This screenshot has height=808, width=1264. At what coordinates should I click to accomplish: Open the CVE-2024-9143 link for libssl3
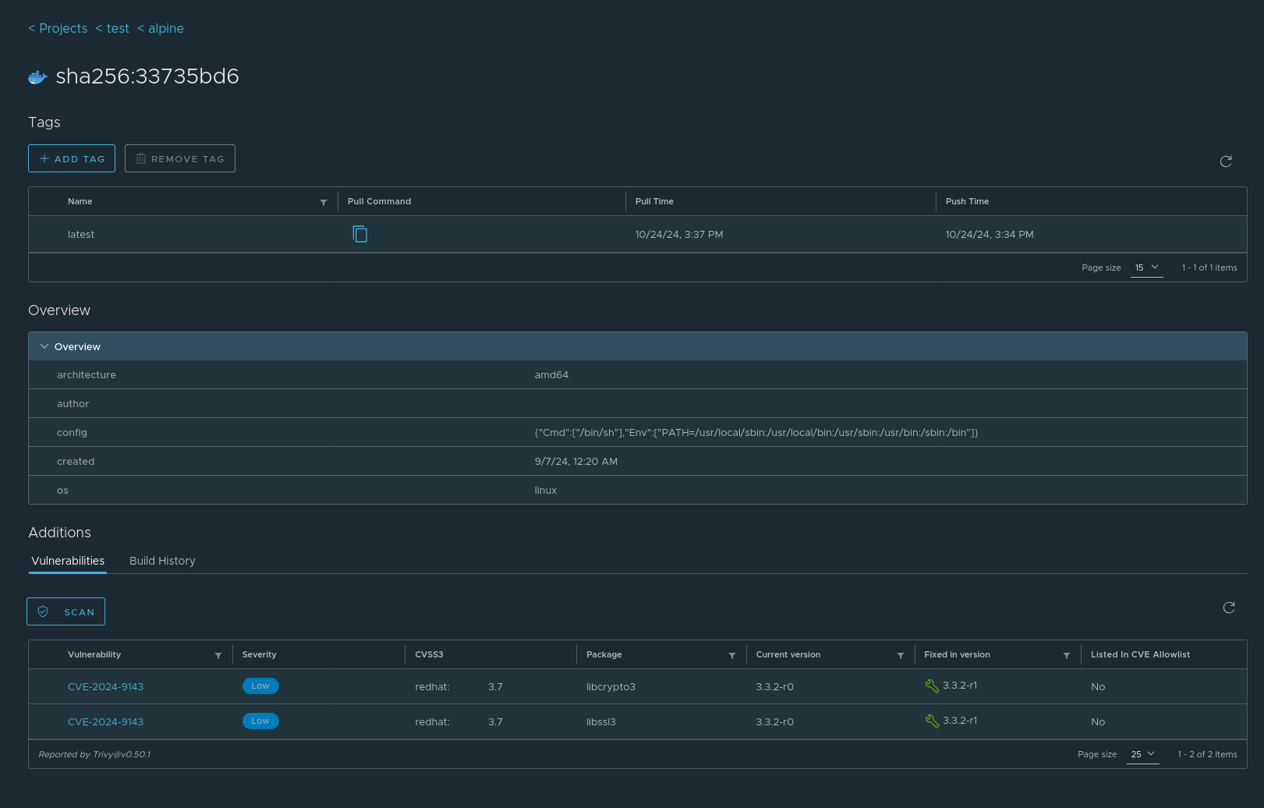tap(105, 721)
